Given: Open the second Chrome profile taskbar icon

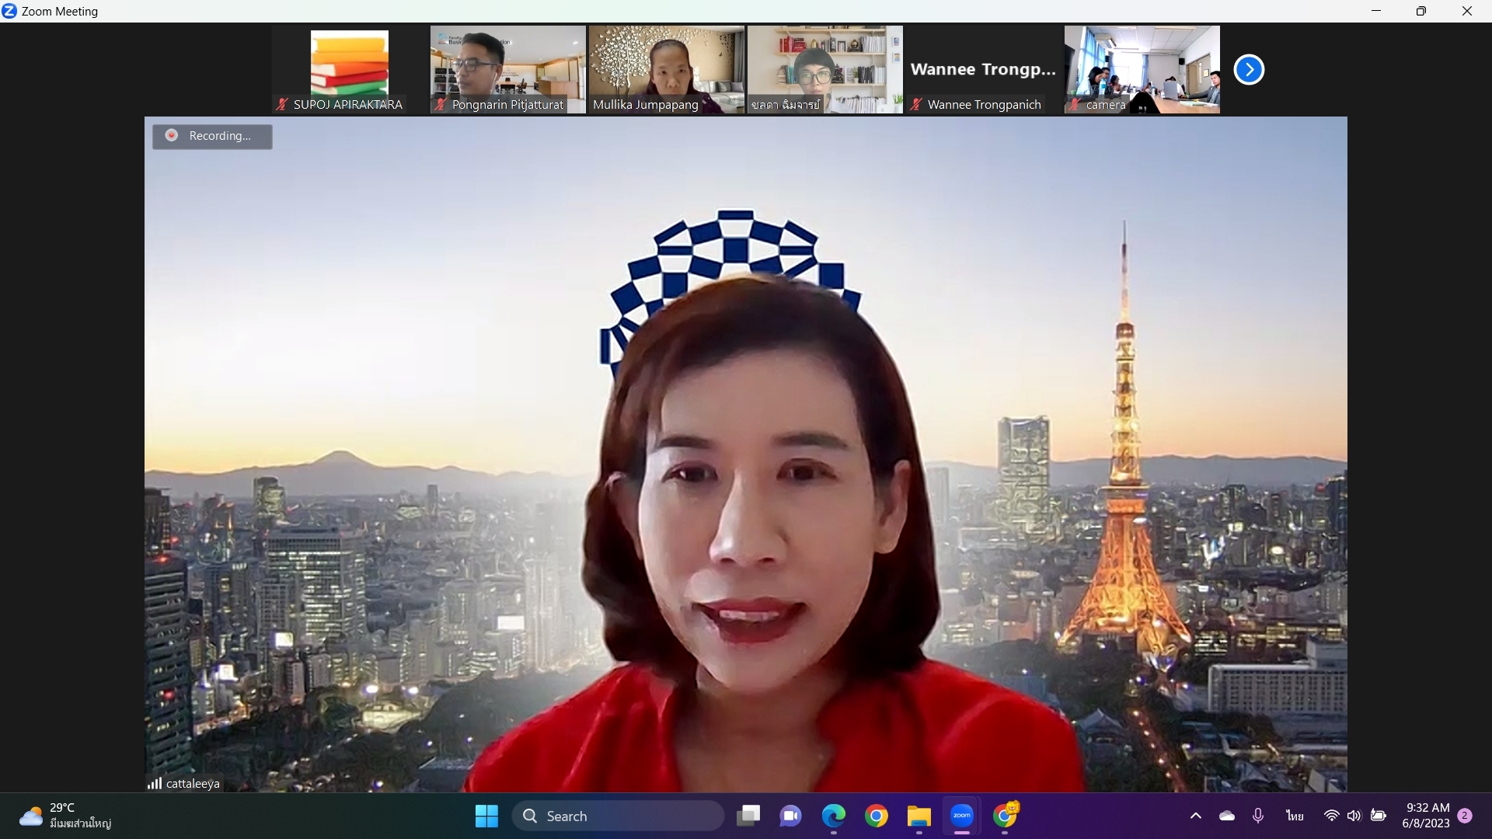Looking at the screenshot, I should (1005, 816).
